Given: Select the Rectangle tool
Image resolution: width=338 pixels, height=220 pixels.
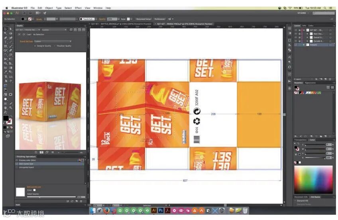Looking at the screenshot, I should click(x=6, y=46).
